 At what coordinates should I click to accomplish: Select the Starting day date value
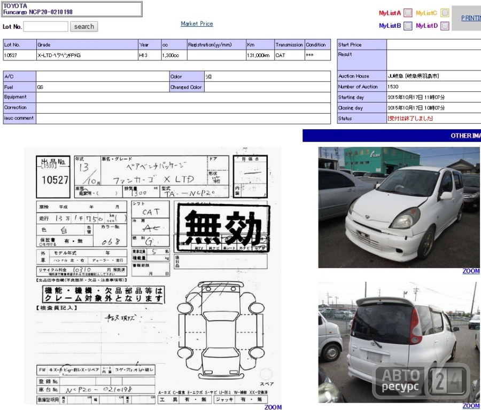(416, 97)
